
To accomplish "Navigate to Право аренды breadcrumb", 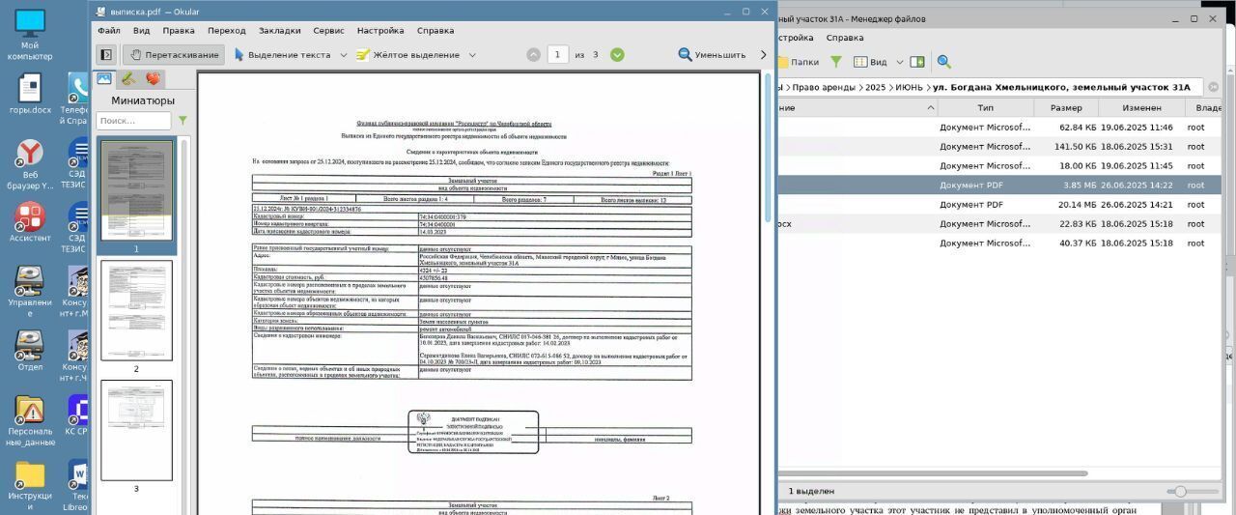I will [825, 87].
